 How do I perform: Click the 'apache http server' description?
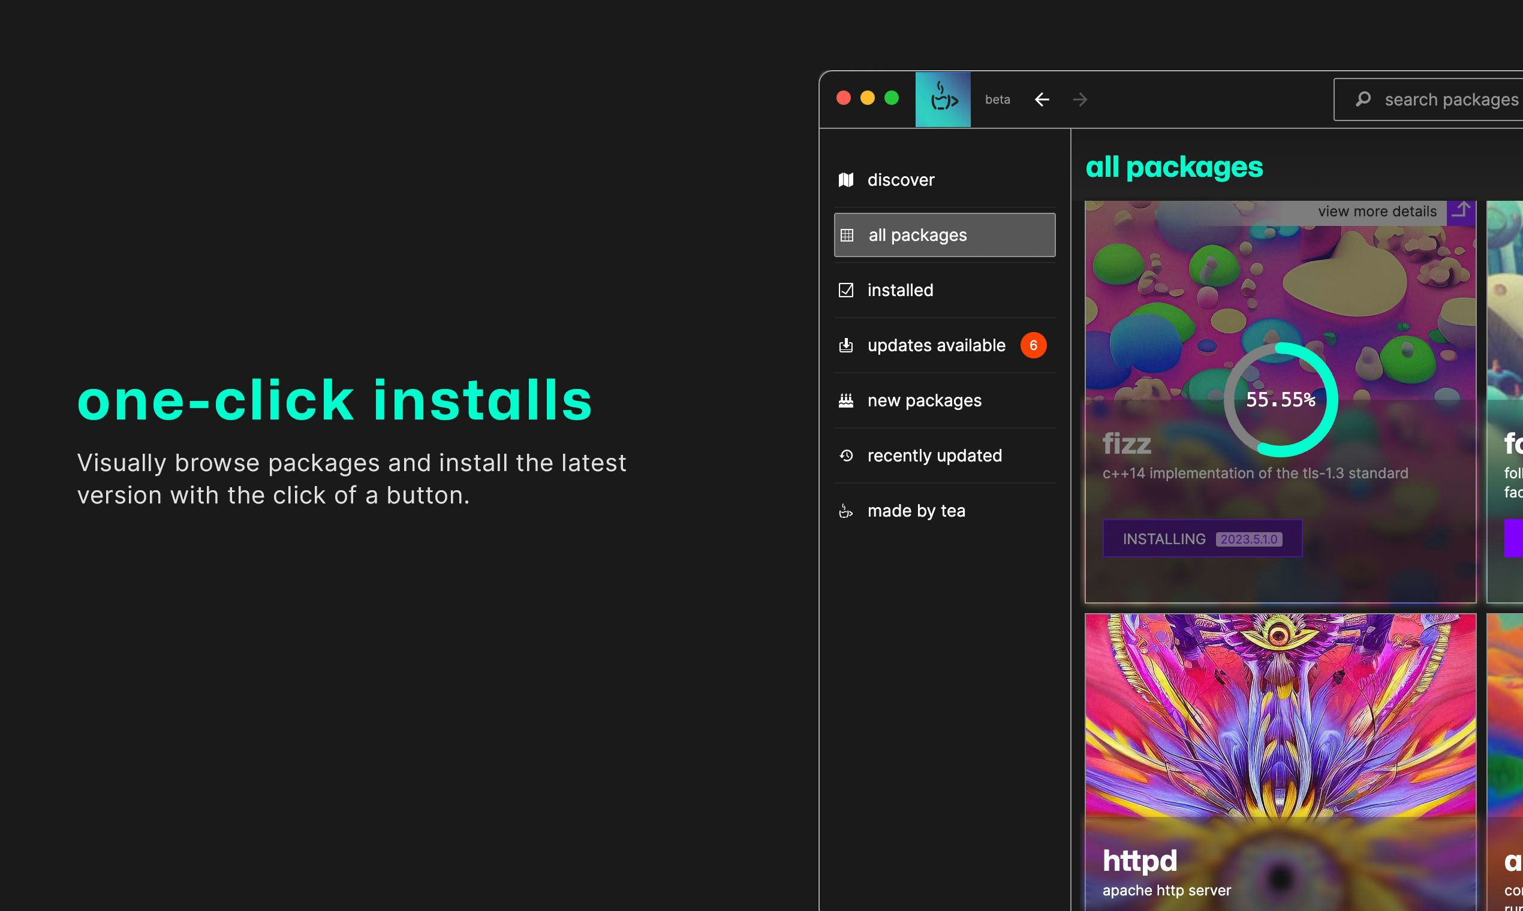click(x=1167, y=890)
